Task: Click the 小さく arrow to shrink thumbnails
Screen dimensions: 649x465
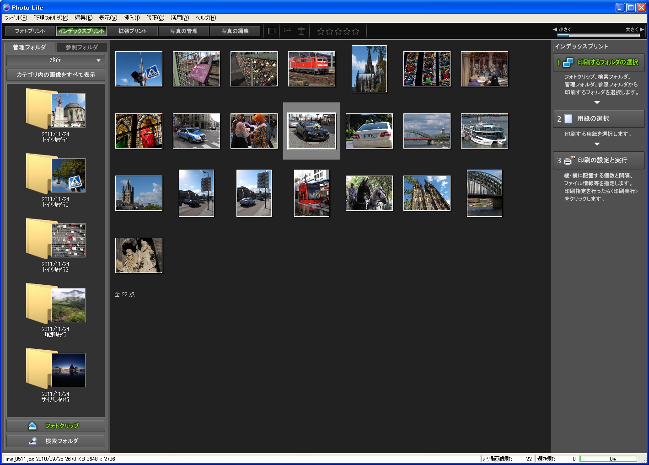Action: (x=554, y=28)
